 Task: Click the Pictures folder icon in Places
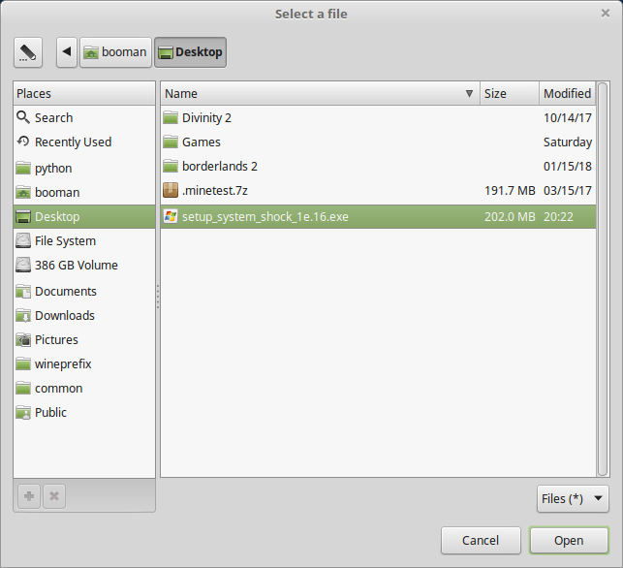tap(23, 340)
